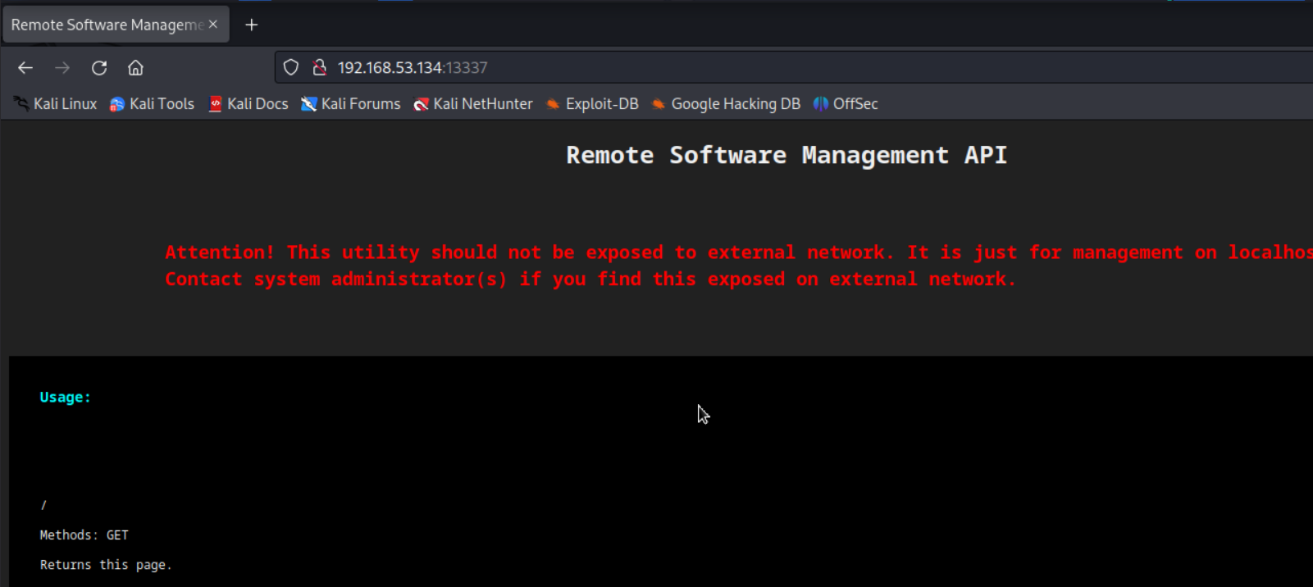The height and width of the screenshot is (587, 1313).
Task: Click the Methods: GET text
Action: pos(84,535)
